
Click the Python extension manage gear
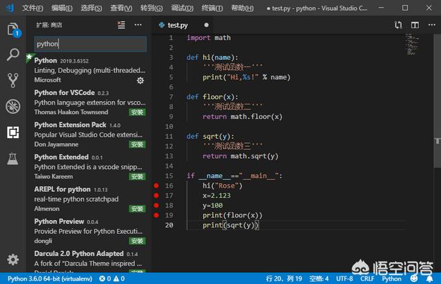(x=141, y=80)
